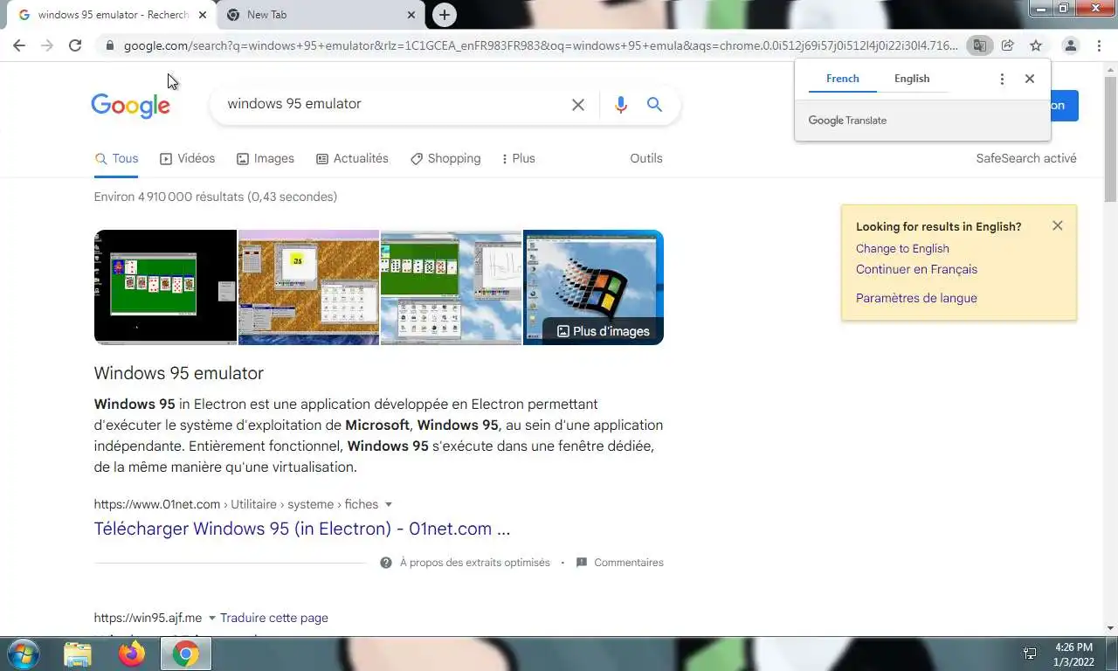
Task: Expand the win95.ajf.me result dropdown arrow
Action: coord(211,618)
